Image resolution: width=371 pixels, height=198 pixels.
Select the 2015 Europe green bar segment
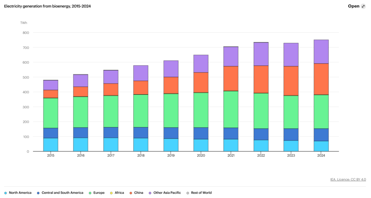pos(50,113)
